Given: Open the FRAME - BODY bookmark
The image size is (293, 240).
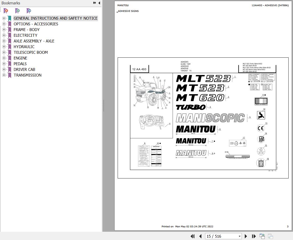Looking at the screenshot, I should coord(27,29).
